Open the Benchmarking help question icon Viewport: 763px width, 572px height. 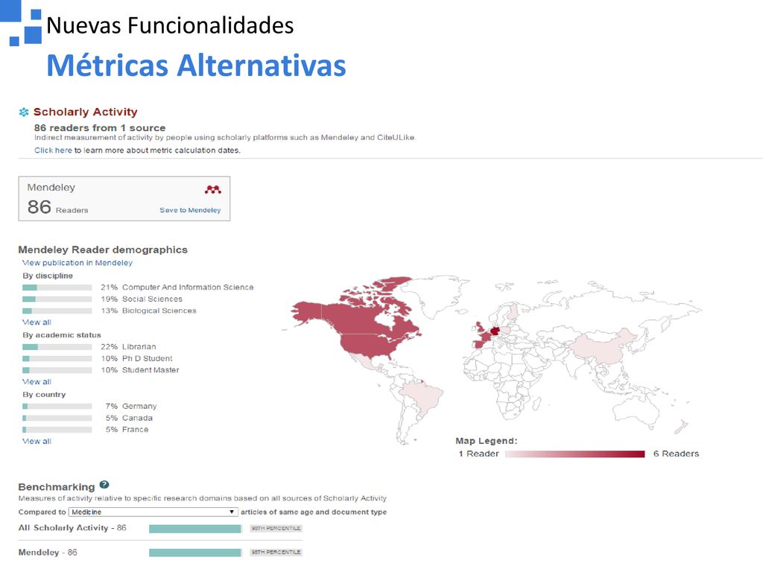[104, 484]
